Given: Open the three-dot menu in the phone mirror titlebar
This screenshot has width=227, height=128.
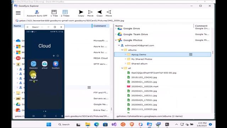Looking at the screenshot, I should pyautogui.click(x=42, y=27).
